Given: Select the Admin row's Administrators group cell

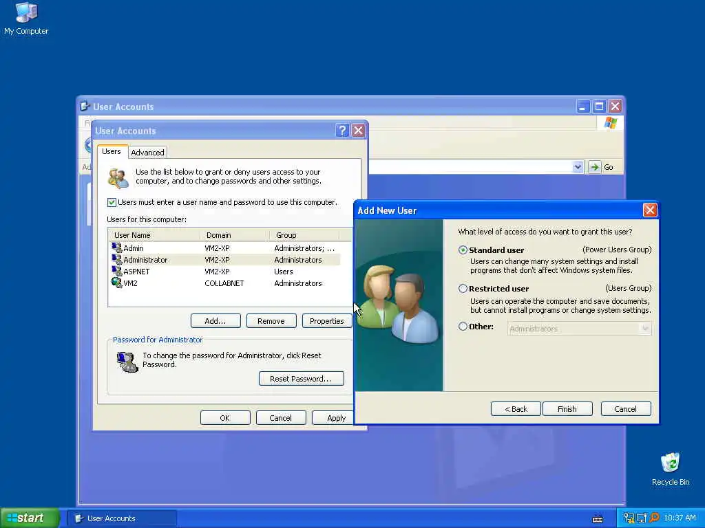Looking at the screenshot, I should pyautogui.click(x=304, y=247).
